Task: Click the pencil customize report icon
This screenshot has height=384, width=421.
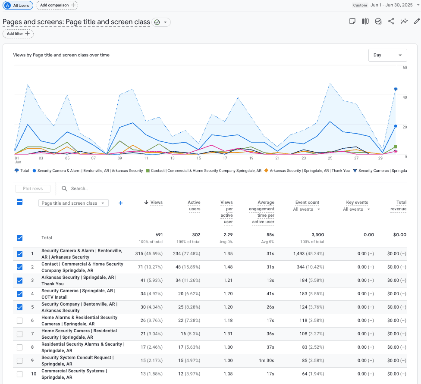Action: [x=417, y=21]
